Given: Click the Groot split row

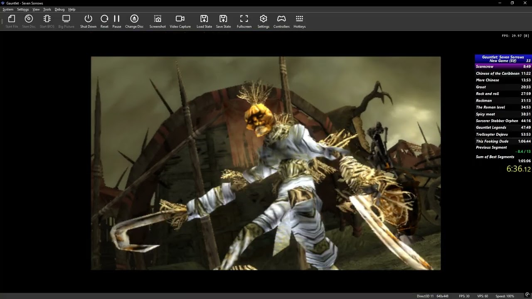Looking at the screenshot, I should 503,87.
